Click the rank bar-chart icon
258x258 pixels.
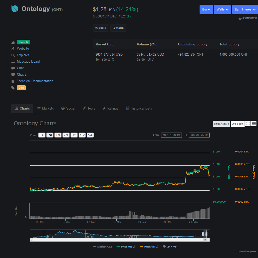pos(13,42)
